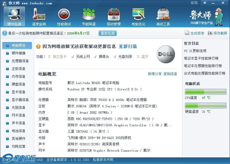This screenshot has height=164, width=230.
Task: Click the 重新扫描 link
Action: click(x=128, y=46)
